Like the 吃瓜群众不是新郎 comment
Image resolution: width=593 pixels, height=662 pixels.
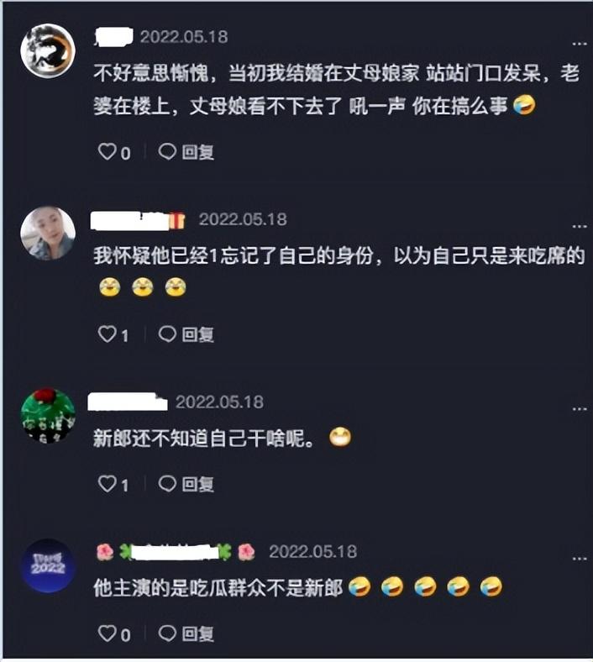(108, 633)
